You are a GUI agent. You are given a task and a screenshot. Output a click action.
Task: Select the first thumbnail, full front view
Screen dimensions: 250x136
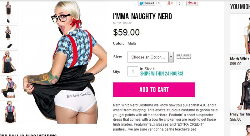point(9,12)
